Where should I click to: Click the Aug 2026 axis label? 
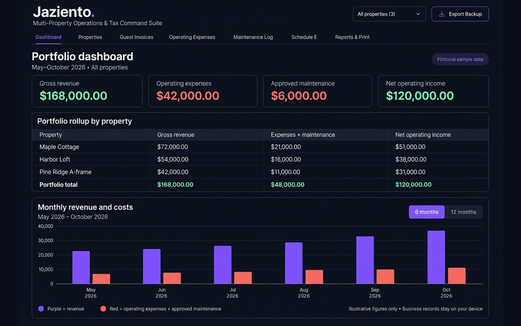[304, 293]
